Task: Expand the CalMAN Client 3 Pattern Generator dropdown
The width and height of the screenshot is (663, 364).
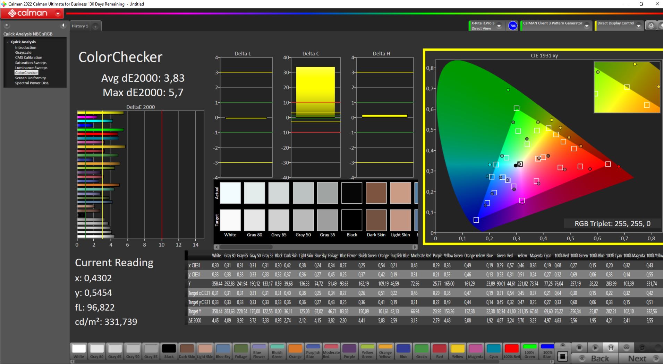Action: [587, 26]
